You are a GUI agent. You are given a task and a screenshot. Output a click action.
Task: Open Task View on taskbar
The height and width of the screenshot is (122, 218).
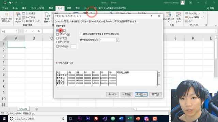tap(71, 119)
